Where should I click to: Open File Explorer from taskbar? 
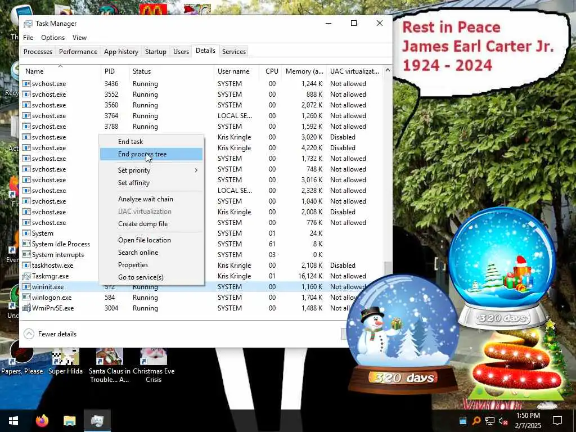pos(69,421)
